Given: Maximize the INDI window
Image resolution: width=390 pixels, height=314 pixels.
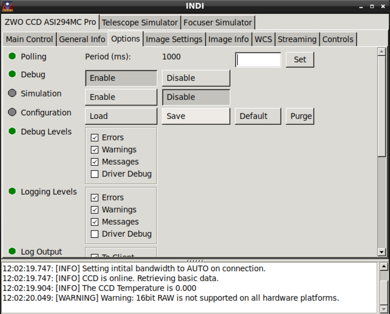Looking at the screenshot, I should tap(372, 6).
